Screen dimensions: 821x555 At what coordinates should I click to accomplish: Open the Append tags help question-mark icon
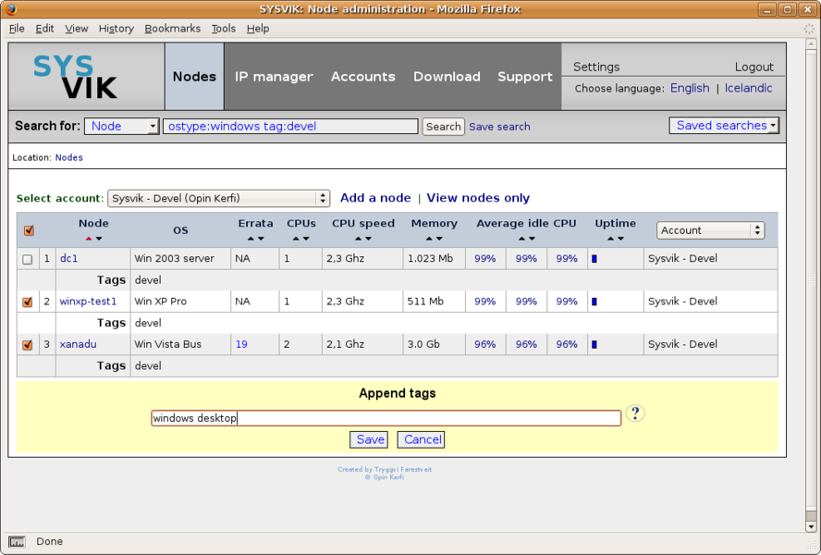[x=635, y=413]
